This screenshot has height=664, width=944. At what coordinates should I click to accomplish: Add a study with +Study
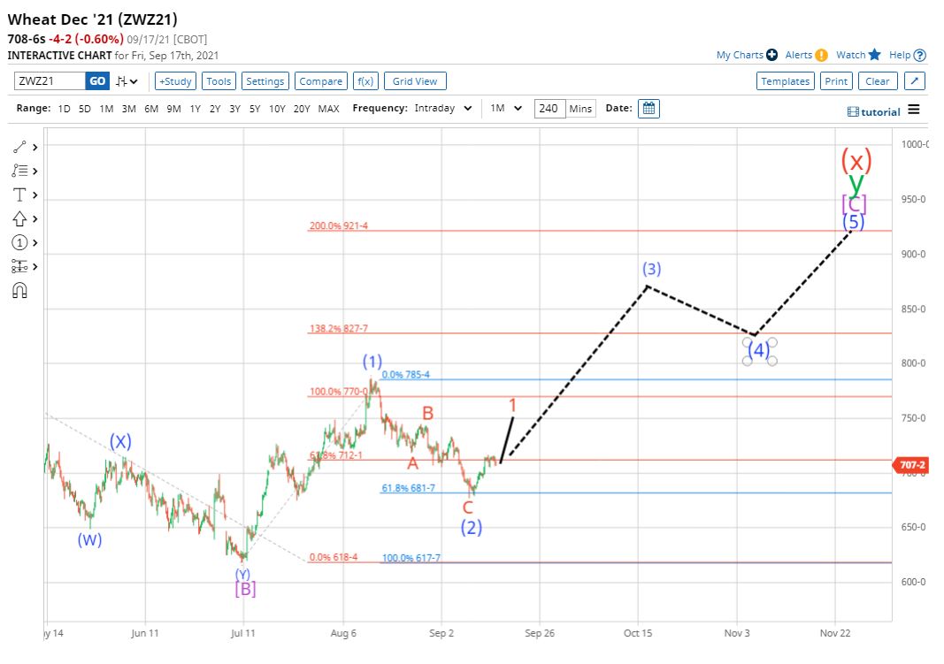(175, 81)
